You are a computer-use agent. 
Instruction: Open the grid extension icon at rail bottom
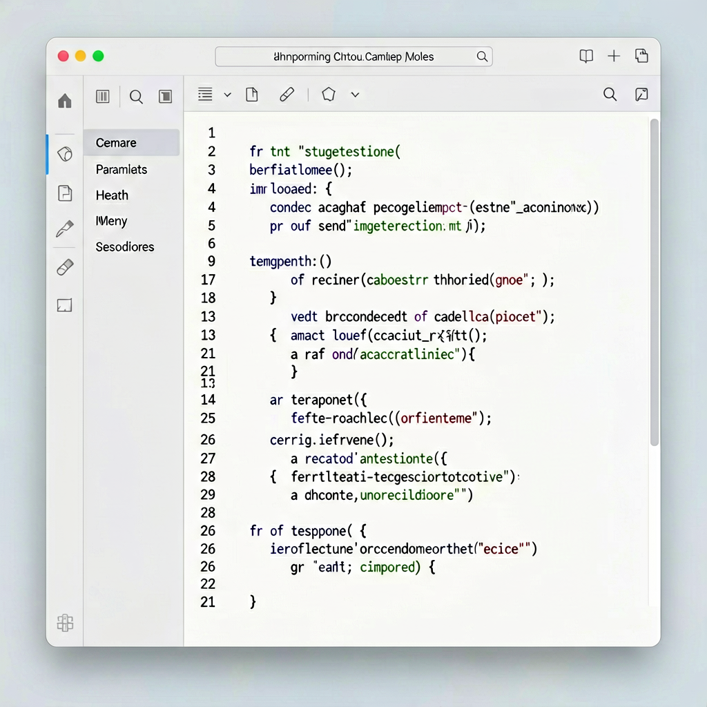point(65,623)
